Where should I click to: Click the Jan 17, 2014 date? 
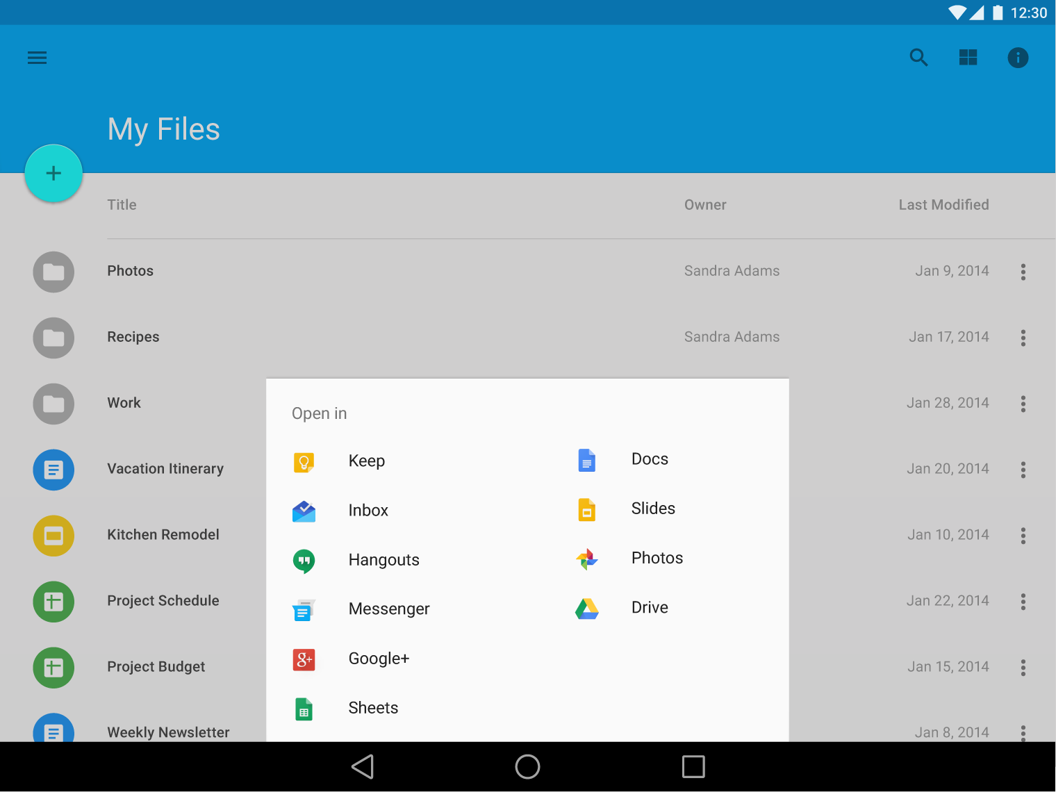(949, 337)
